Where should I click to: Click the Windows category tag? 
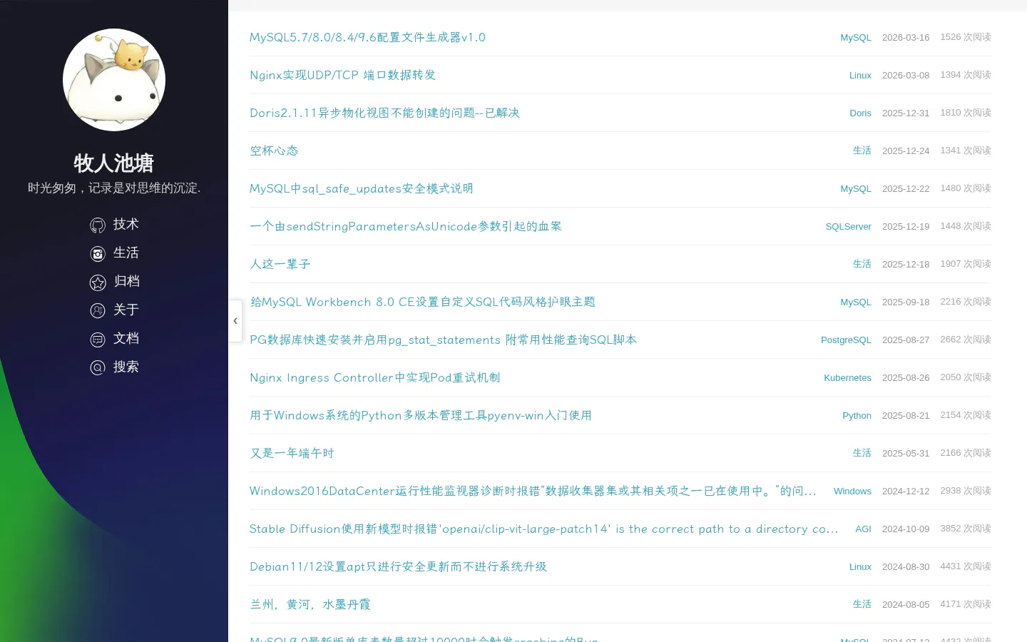coord(852,491)
